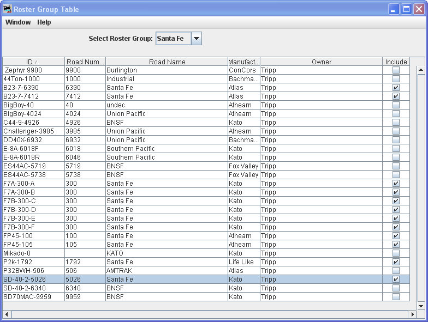Image resolution: width=428 pixels, height=322 pixels.
Task: Click the Santa Fe roster group combo box
Action: pos(173,39)
